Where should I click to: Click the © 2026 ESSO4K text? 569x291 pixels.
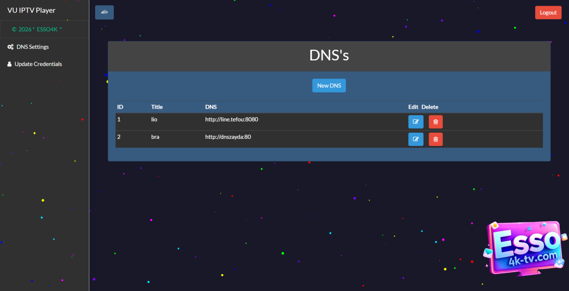point(37,29)
